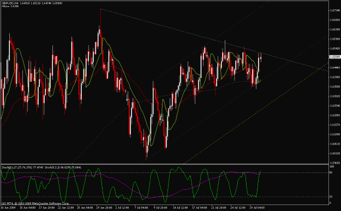Image resolution: width=341 pixels, height=211 pixels.
Task: Click the 1.65420 price level
Action: coord(335,48)
